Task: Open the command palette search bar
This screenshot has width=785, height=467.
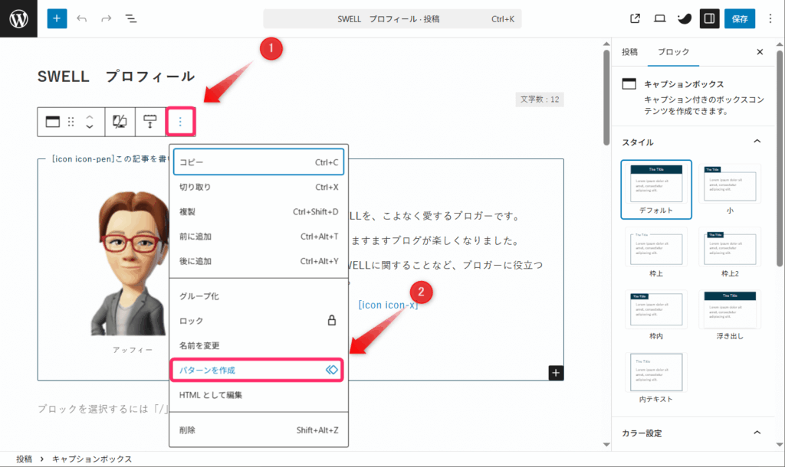Action: 392,19
